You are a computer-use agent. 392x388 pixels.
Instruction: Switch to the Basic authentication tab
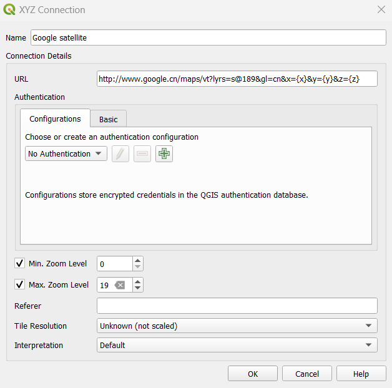[x=108, y=119]
